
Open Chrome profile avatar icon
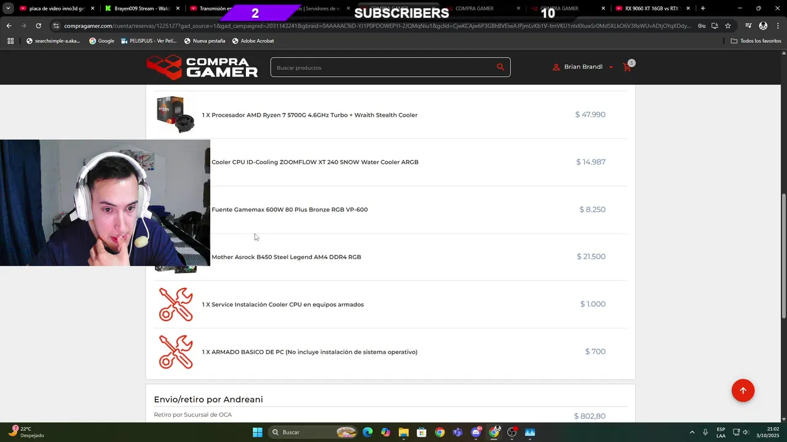763,26
